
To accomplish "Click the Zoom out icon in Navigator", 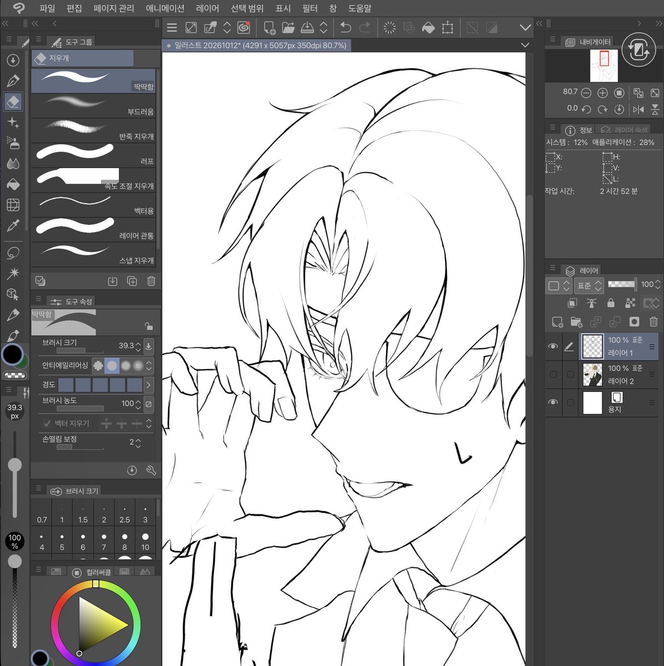I will pyautogui.click(x=586, y=93).
